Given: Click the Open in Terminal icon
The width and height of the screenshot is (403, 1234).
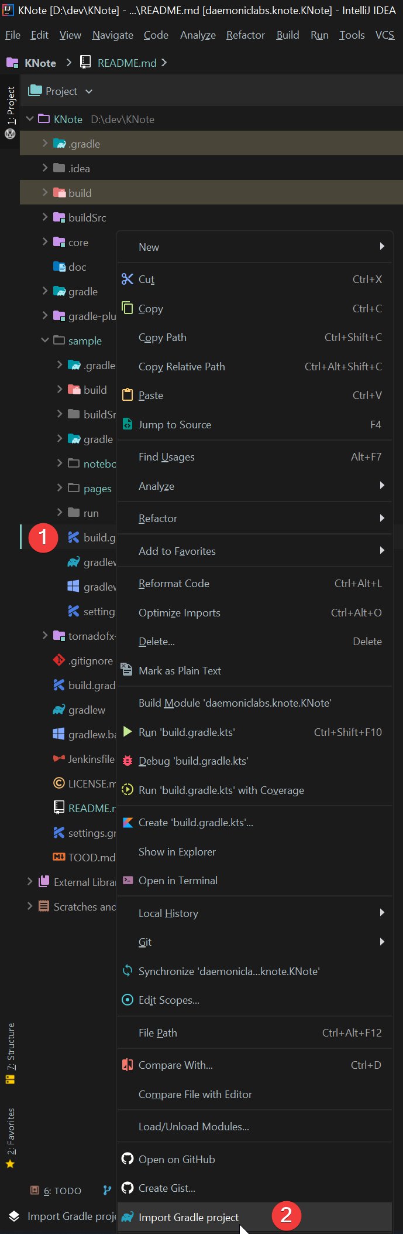Looking at the screenshot, I should (x=128, y=880).
